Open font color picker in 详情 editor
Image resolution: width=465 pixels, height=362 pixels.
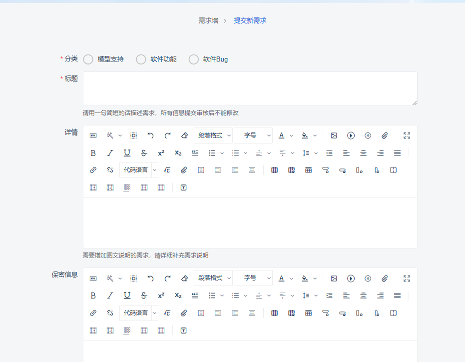click(x=282, y=135)
